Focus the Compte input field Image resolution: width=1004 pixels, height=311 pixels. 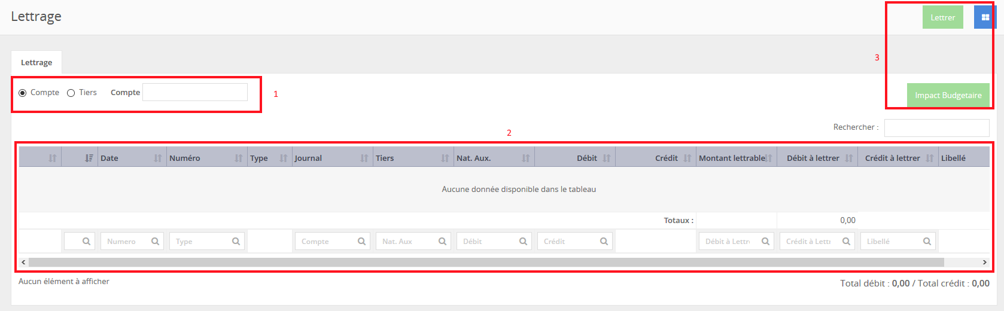pos(195,92)
